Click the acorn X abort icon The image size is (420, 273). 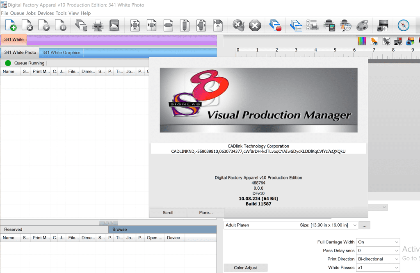(238, 25)
